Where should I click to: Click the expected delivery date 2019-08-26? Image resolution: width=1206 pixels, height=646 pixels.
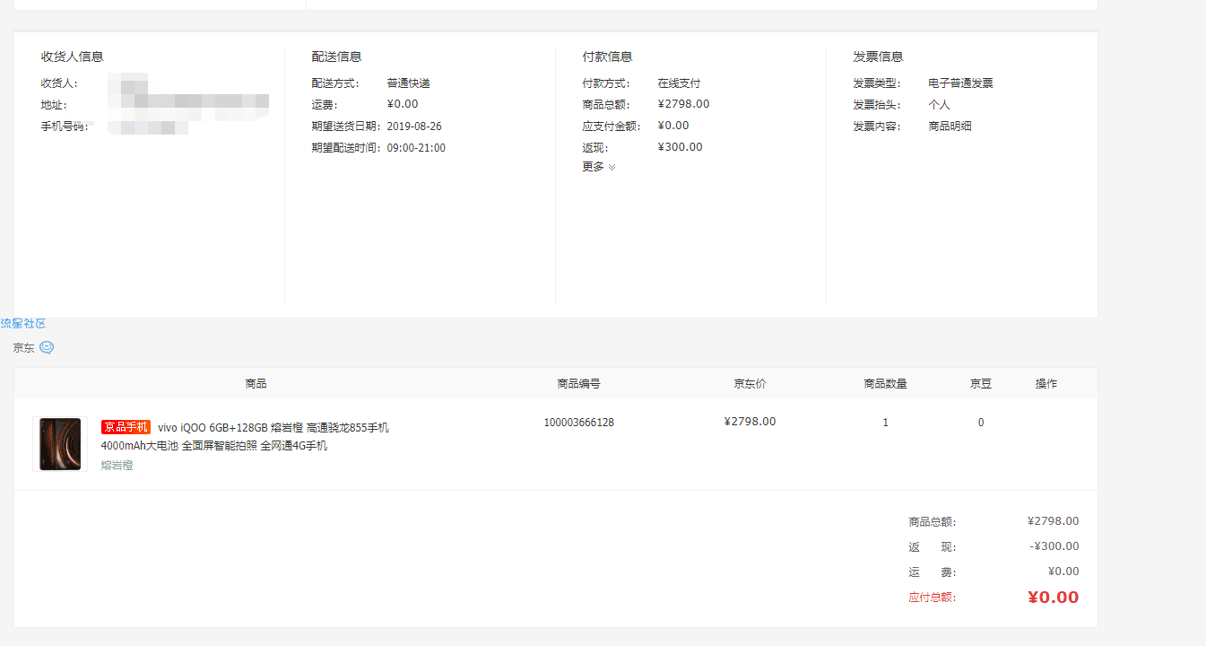pyautogui.click(x=414, y=127)
